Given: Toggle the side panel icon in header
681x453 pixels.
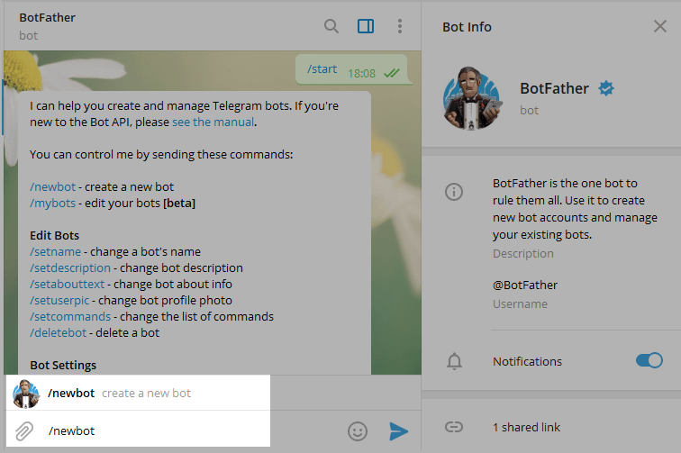Looking at the screenshot, I should coord(366,26).
